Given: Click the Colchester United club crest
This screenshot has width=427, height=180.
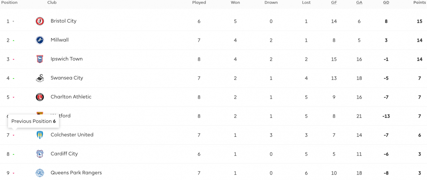Looking at the screenshot, I should [x=40, y=135].
